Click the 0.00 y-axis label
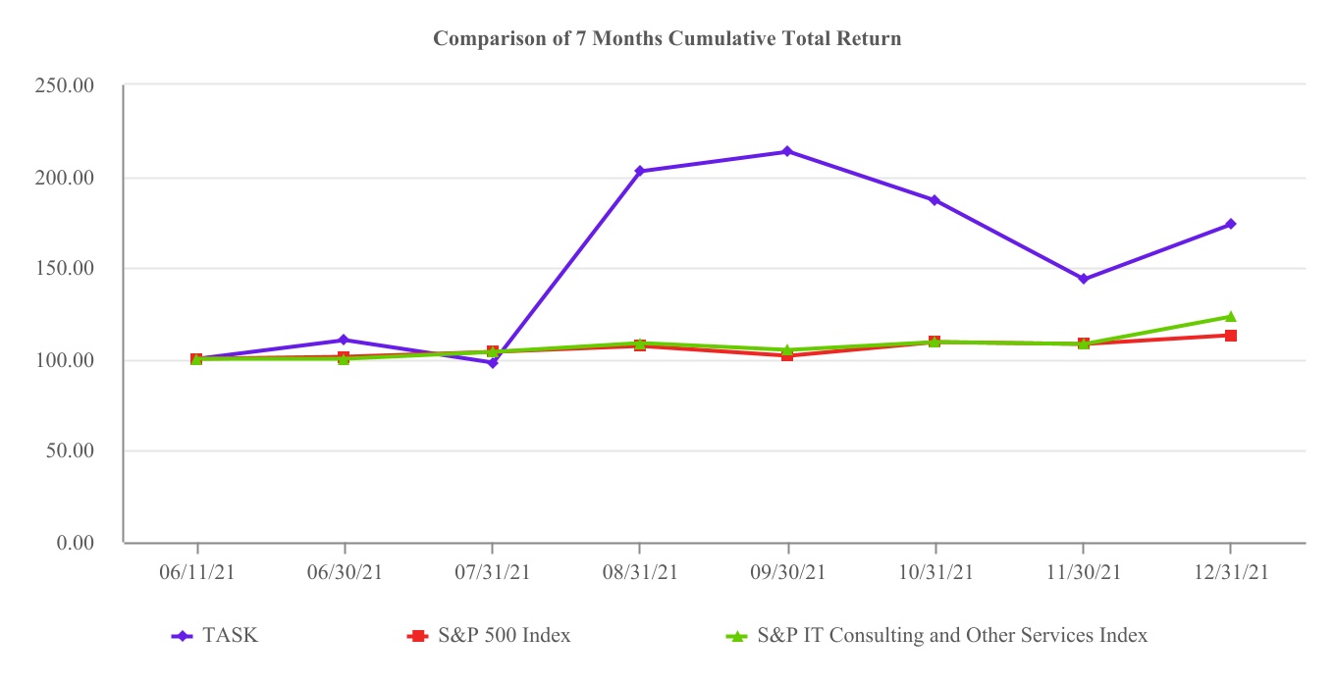Viewport: 1335px width, 687px height. (x=76, y=542)
